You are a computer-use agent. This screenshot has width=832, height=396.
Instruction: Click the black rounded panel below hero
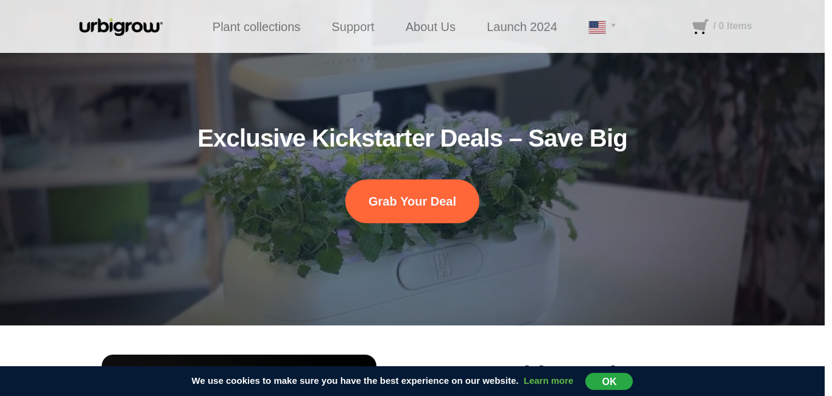click(x=239, y=361)
